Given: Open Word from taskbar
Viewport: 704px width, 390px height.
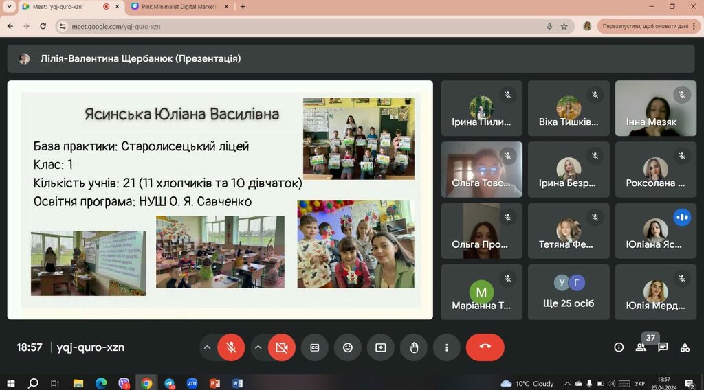Looking at the screenshot, I should click(237, 383).
